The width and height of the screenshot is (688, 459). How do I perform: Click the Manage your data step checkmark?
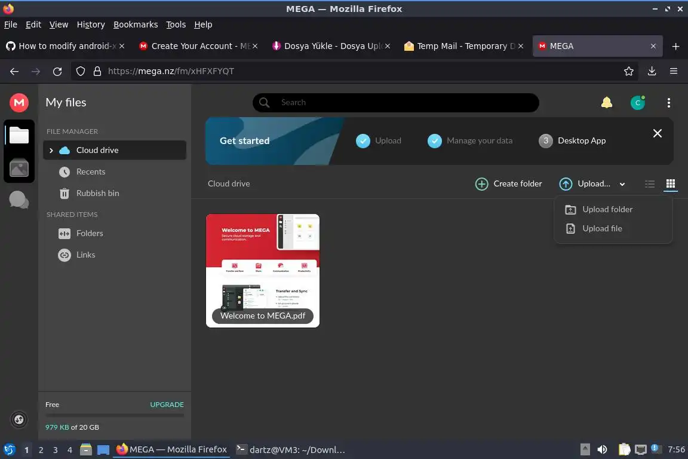pos(434,140)
